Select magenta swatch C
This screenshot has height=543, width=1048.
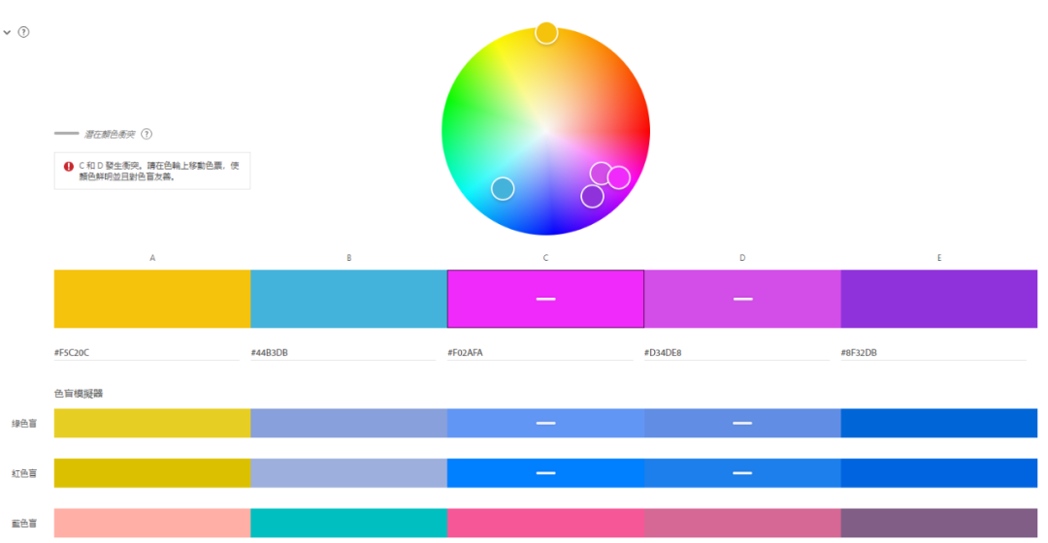pos(545,299)
